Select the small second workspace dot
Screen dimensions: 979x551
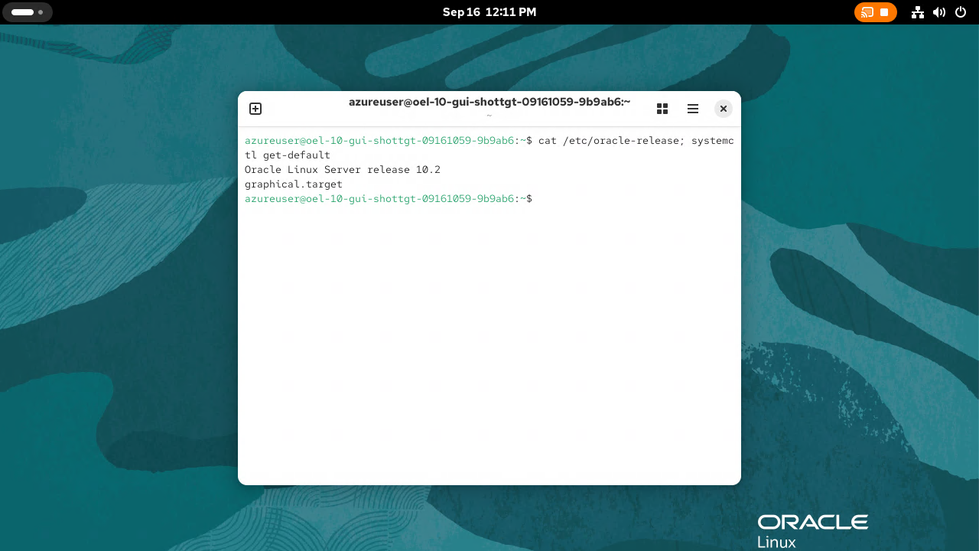tap(41, 12)
